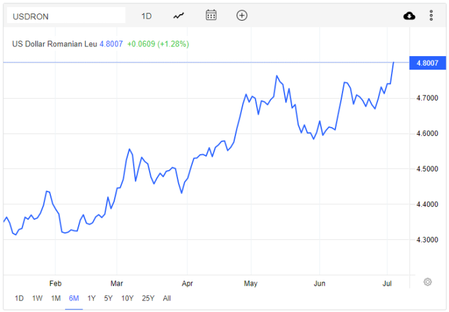The height and width of the screenshot is (312, 449).
Task: Switch to 1Y time range
Action: pos(92,298)
